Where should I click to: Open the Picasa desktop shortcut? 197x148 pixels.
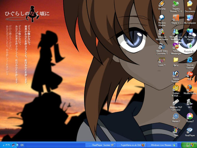click(x=190, y=118)
